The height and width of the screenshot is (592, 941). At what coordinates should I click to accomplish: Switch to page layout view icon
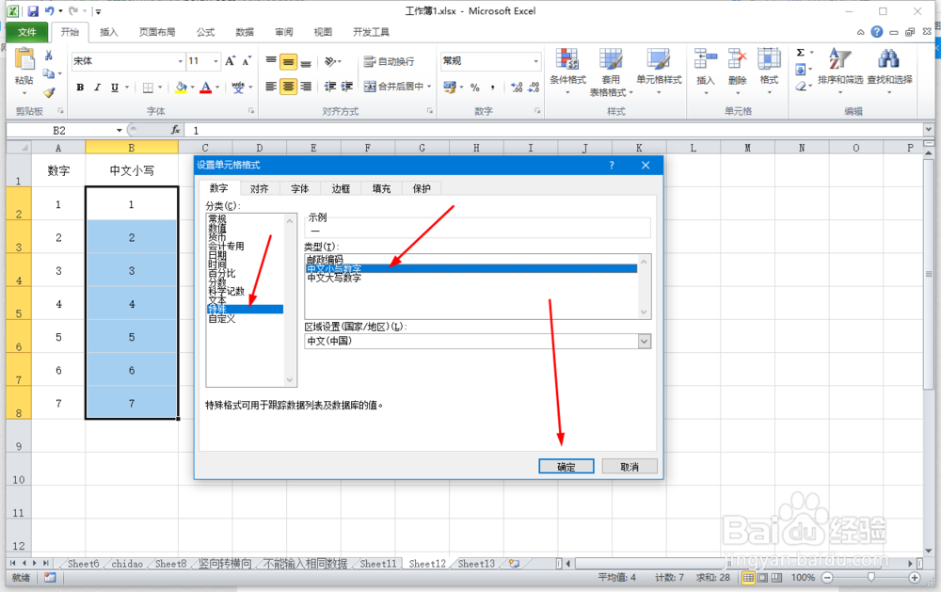click(x=762, y=577)
